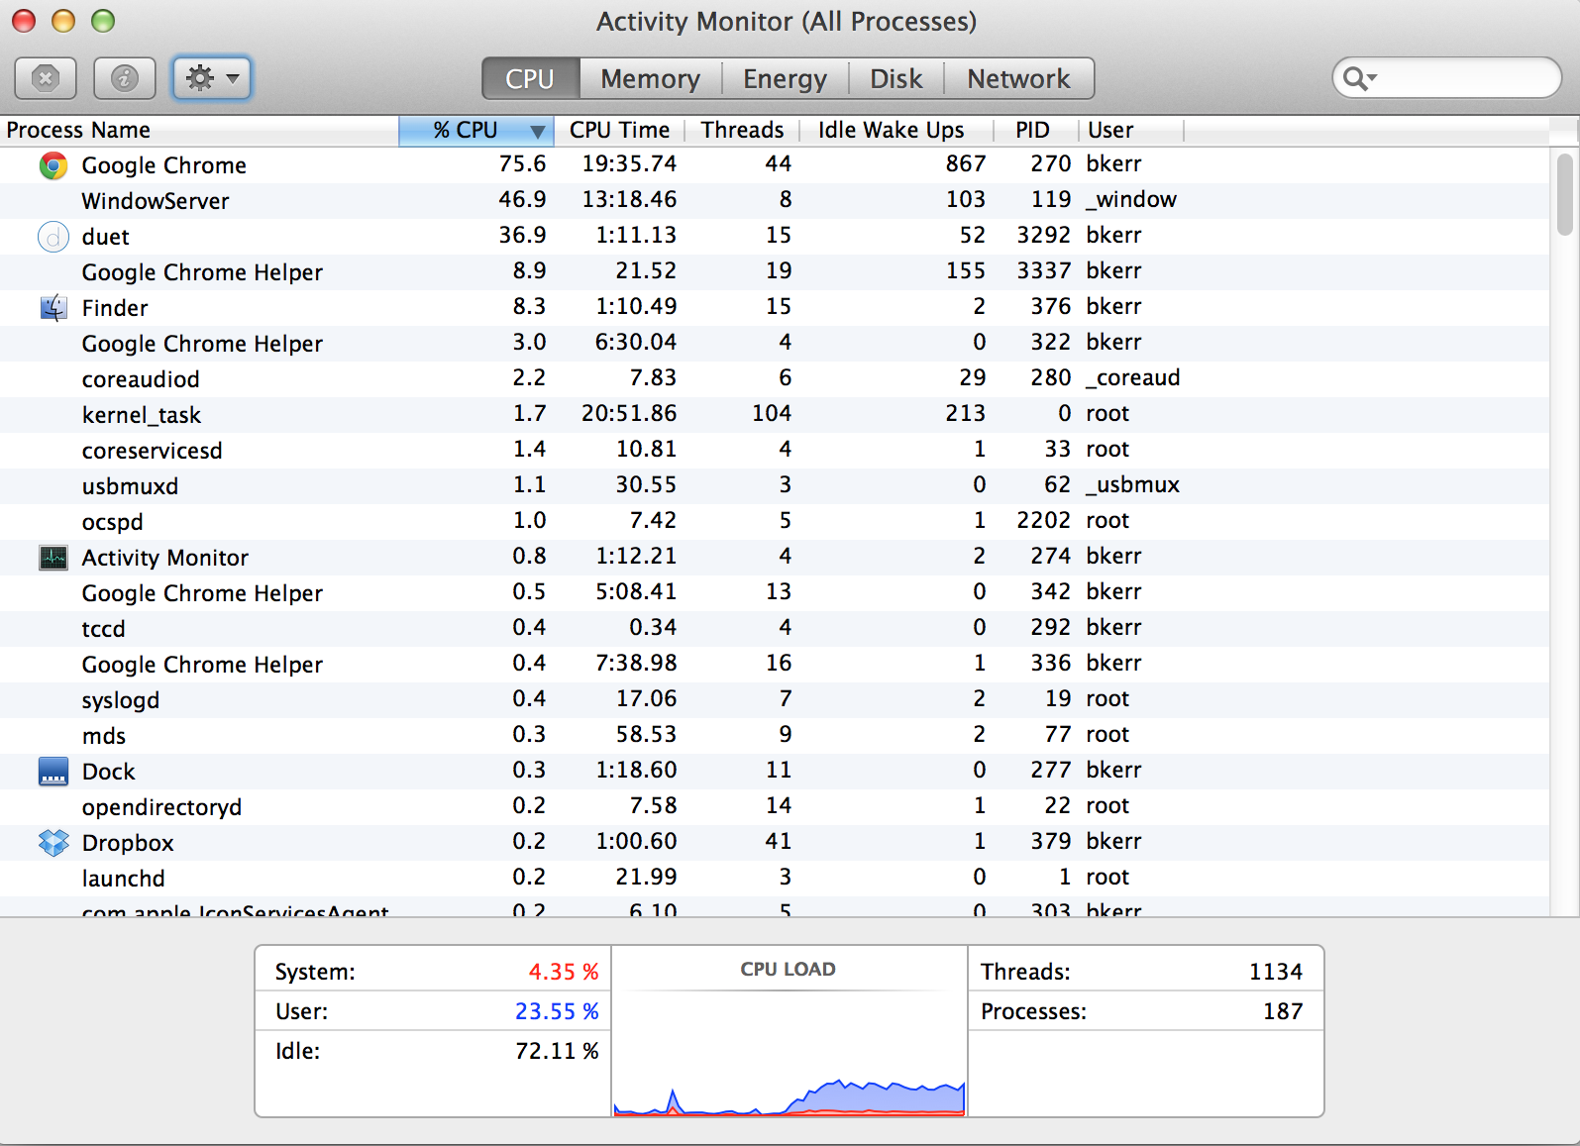Sort by CPU Time column

(x=619, y=131)
